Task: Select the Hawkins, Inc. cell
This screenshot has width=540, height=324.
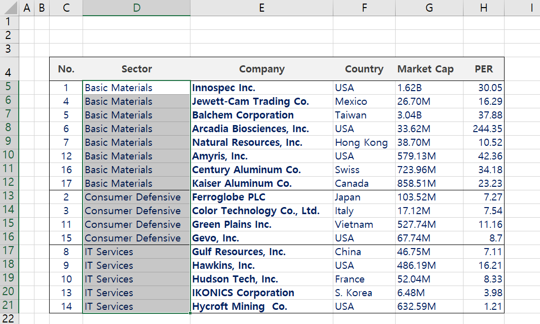Action: [x=262, y=265]
